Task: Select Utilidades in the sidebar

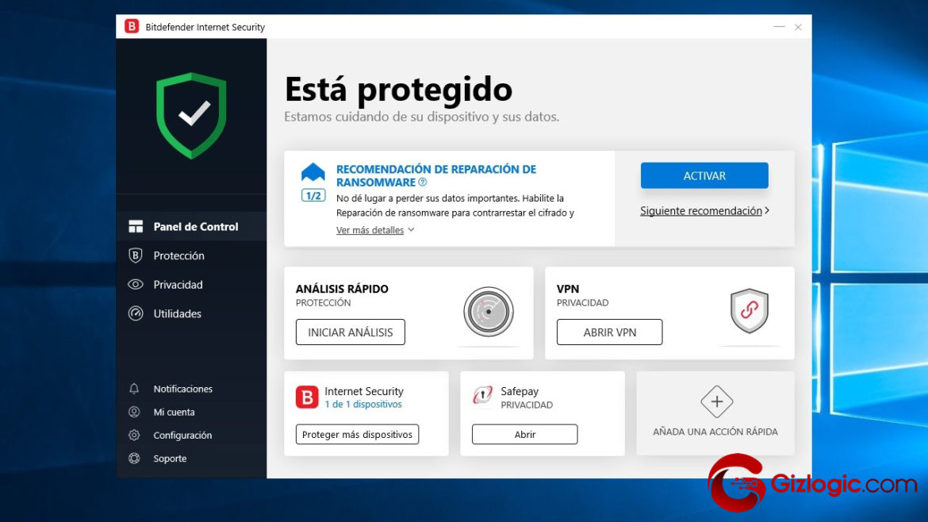Action: coord(177,313)
